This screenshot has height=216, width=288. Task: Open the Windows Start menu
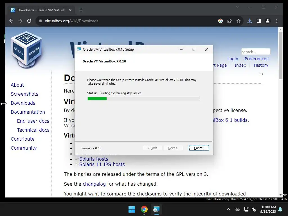point(132,209)
